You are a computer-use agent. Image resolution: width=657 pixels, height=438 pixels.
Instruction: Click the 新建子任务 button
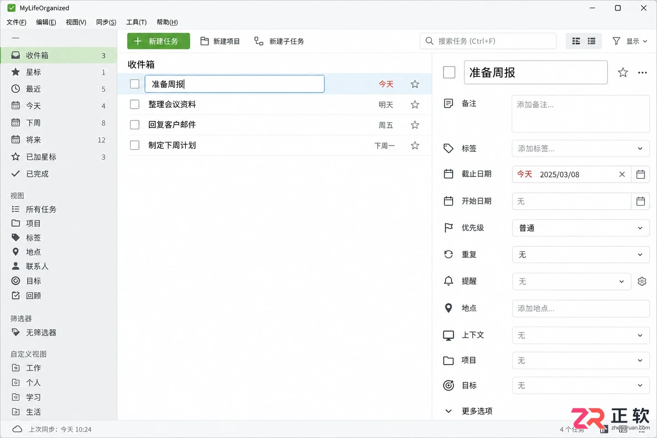(x=279, y=41)
